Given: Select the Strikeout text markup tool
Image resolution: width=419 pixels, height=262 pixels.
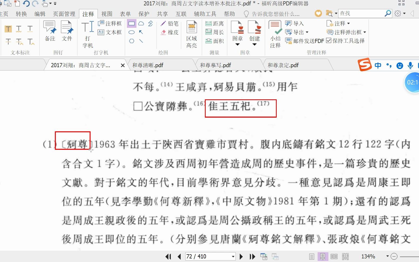Looking at the screenshot, I should coord(8,41).
